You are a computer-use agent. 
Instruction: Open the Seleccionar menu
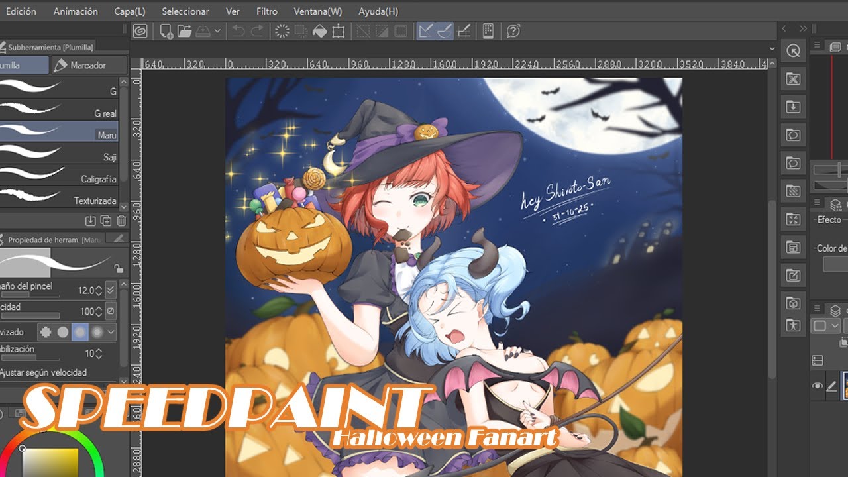[185, 11]
